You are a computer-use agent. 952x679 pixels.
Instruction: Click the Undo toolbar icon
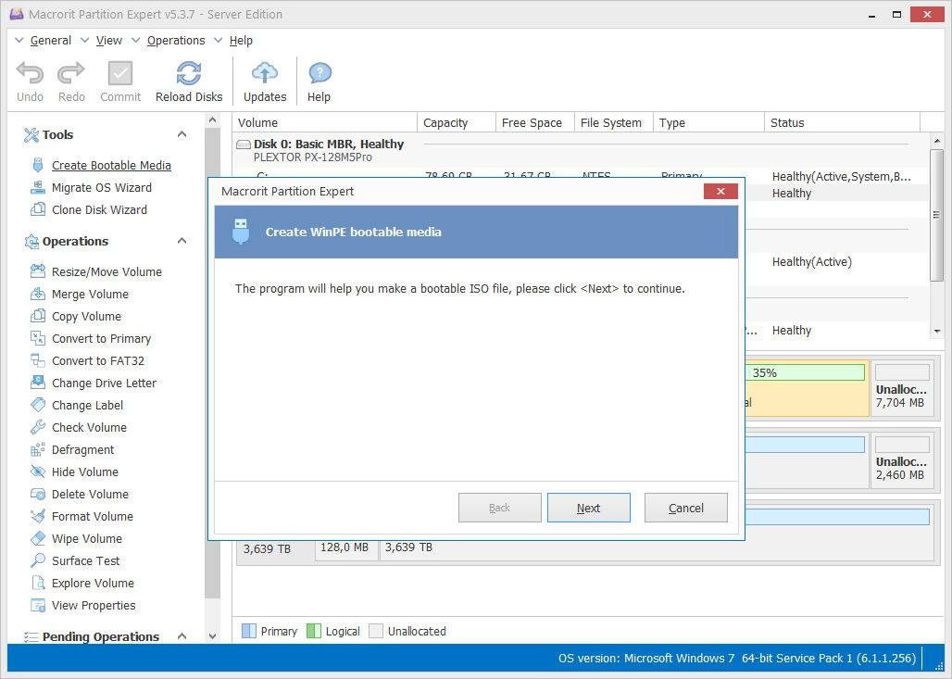pos(30,73)
